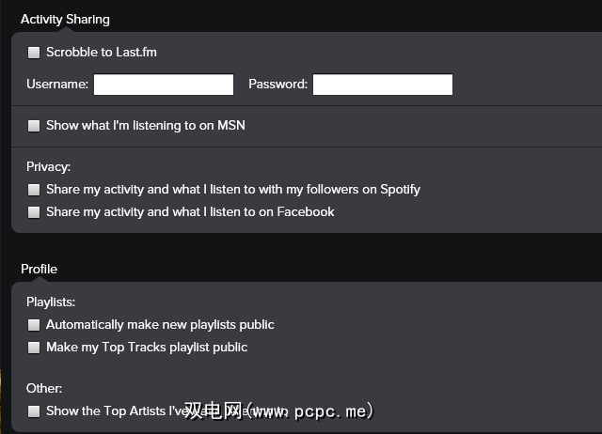Enable the Scrobble to Last.fm checkbox
The image size is (602, 434).
click(x=34, y=53)
